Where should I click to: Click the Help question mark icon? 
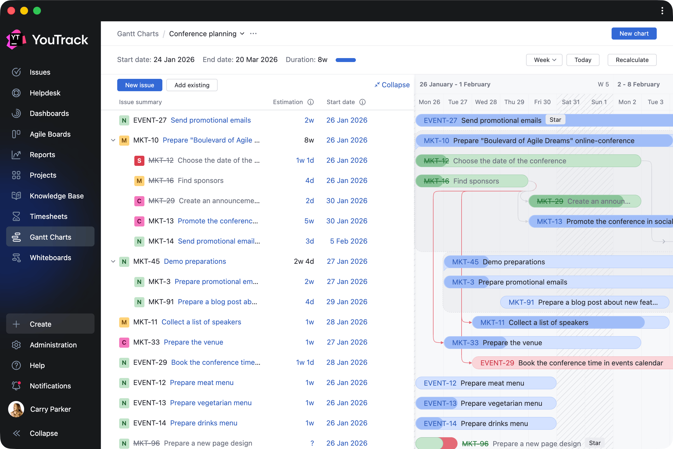[x=16, y=365]
